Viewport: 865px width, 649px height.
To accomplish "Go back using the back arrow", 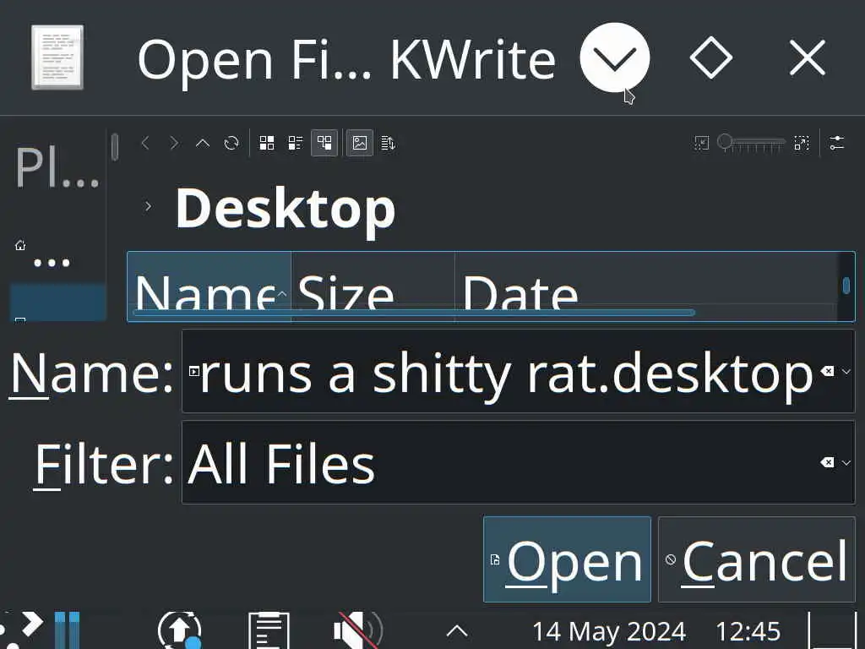I will click(145, 144).
